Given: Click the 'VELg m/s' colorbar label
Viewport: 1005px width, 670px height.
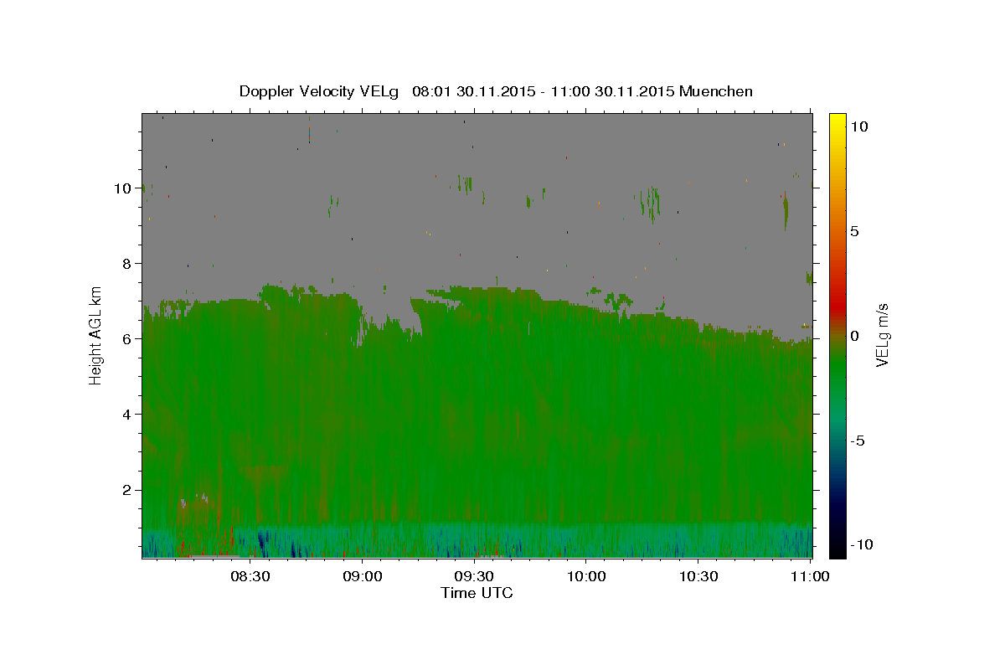Looking at the screenshot, I should [882, 335].
